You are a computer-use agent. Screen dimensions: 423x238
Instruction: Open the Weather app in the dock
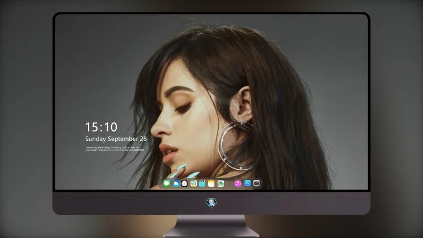point(175,184)
